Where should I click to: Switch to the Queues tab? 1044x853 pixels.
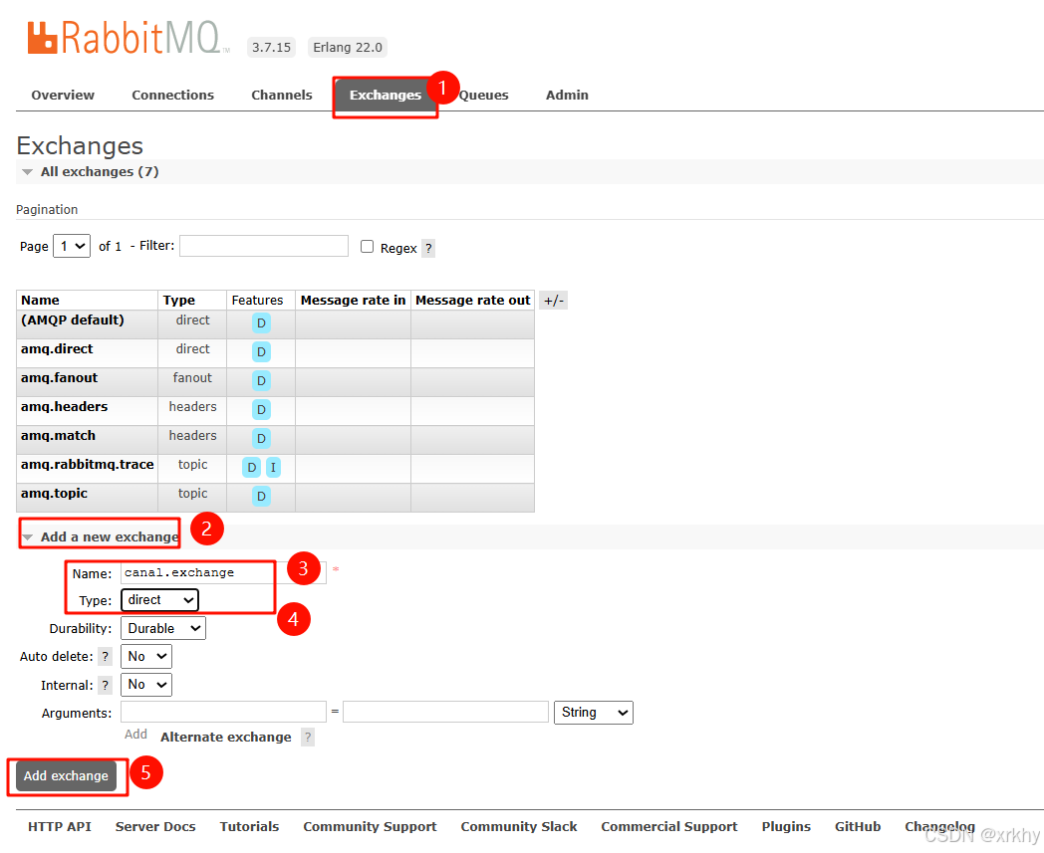tap(483, 96)
